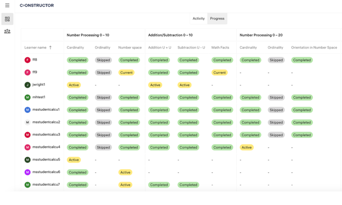Click jwright1 Active badge under Addition U + U
342x205 pixels.
tap(155, 85)
